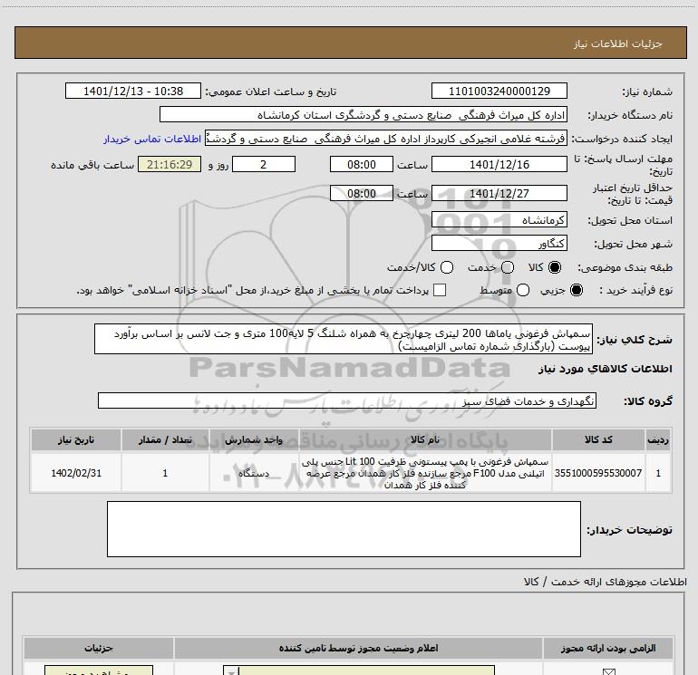Select the جزیی purchase type radio
The image size is (698, 675).
pos(577,290)
